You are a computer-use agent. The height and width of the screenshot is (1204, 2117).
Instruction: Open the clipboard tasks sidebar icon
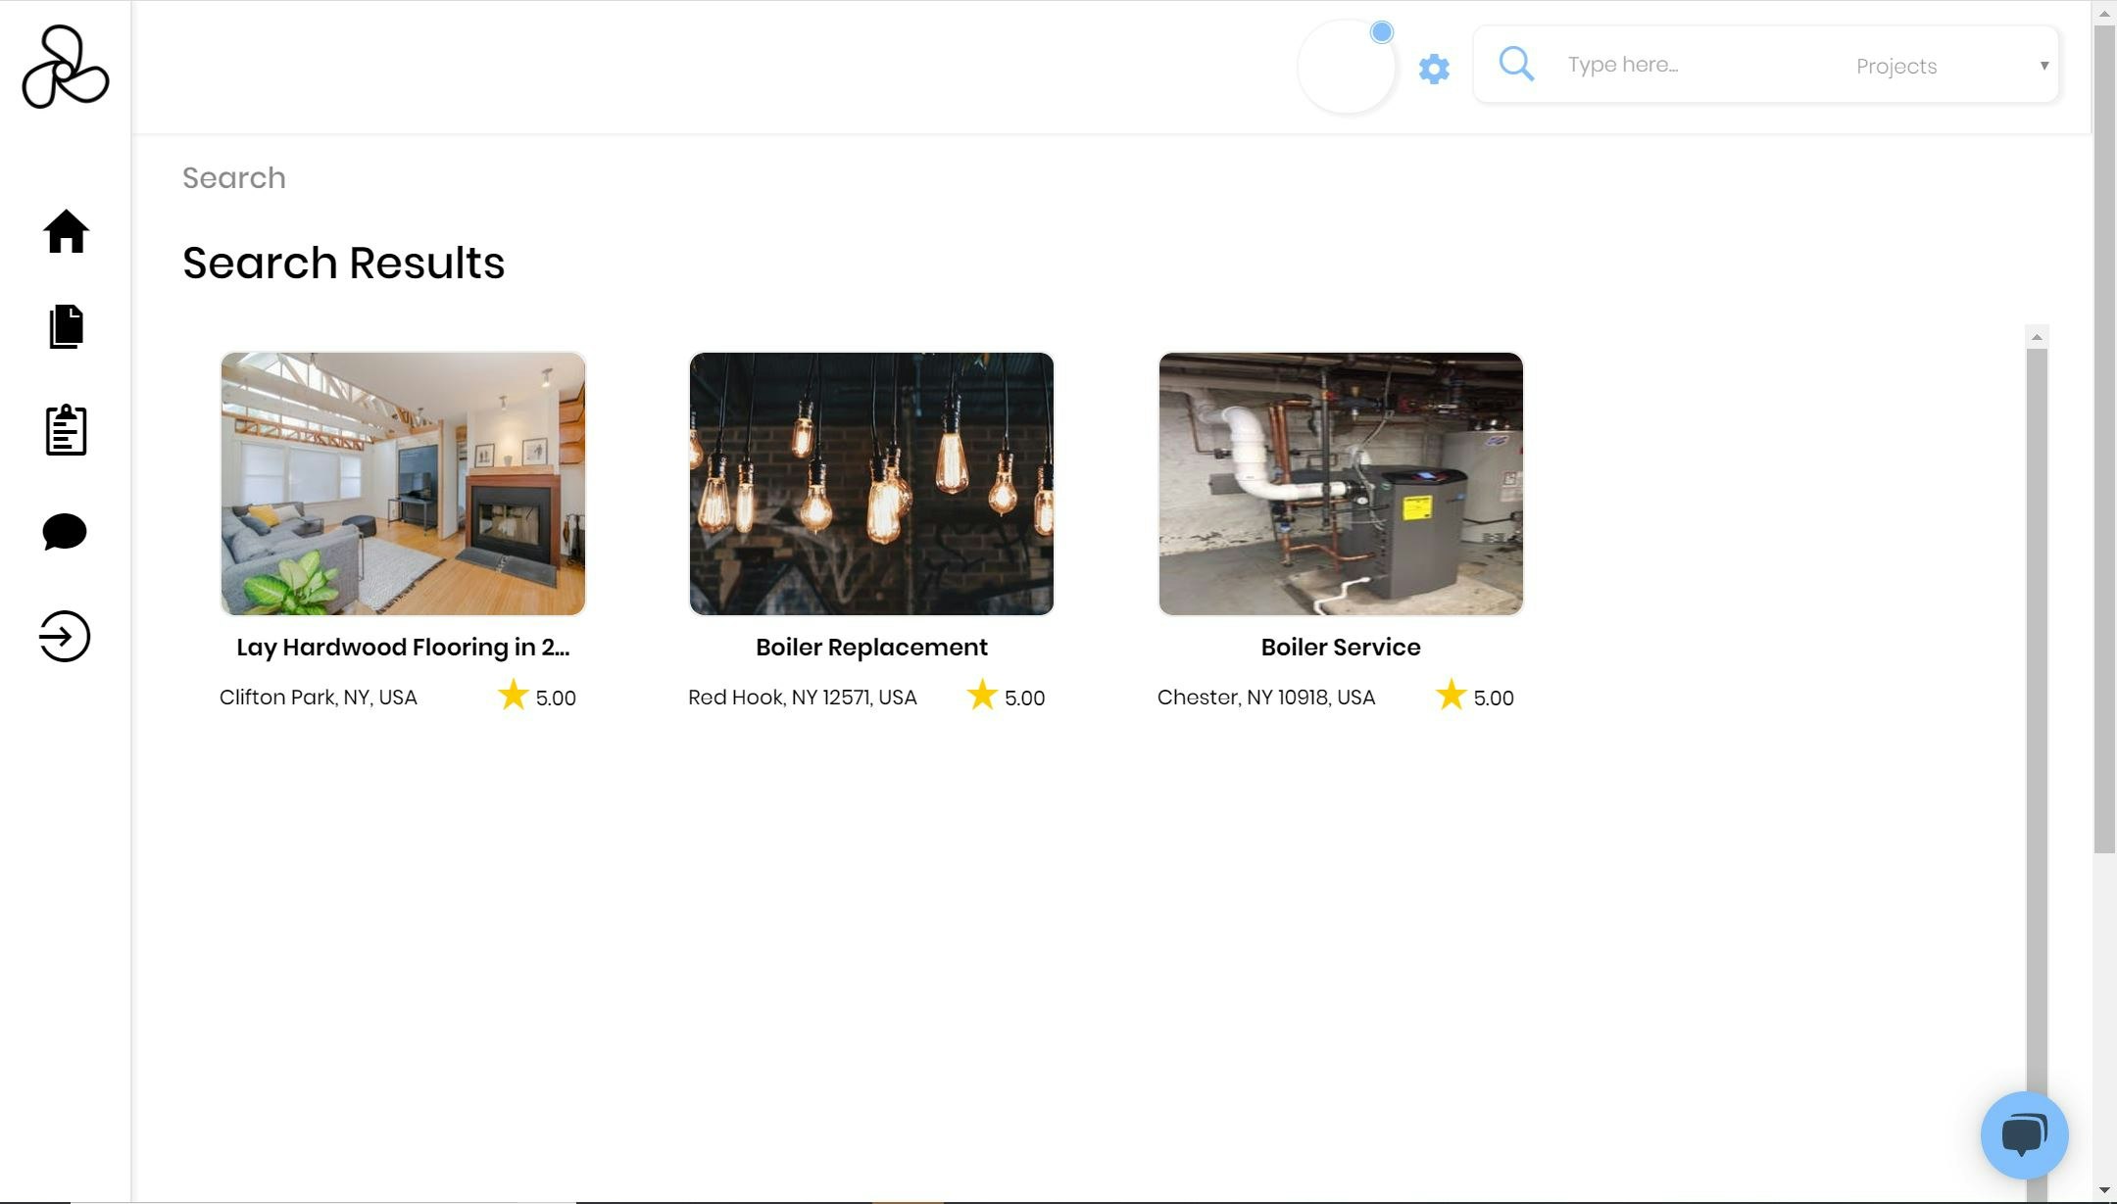coord(66,430)
